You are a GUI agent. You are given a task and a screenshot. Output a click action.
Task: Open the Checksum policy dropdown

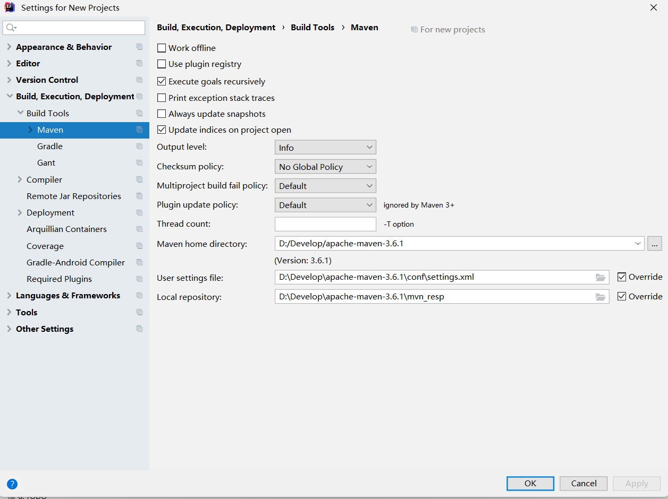click(x=325, y=167)
